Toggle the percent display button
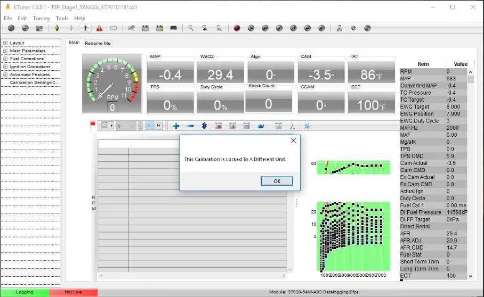This screenshot has width=484, height=297. pyautogui.click(x=306, y=126)
